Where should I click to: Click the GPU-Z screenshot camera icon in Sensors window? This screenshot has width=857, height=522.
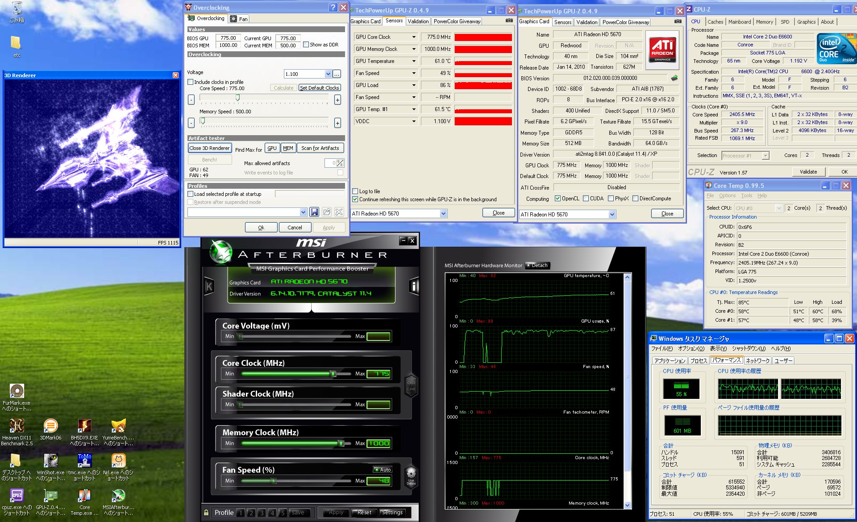509,21
